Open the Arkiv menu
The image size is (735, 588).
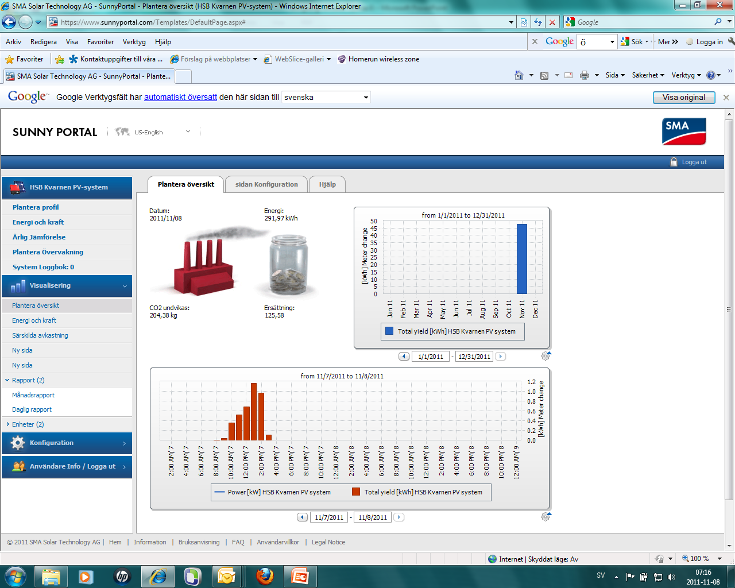click(x=13, y=42)
